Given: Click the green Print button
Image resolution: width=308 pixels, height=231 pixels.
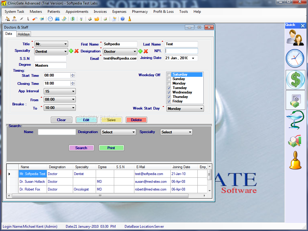Looking at the screenshot, I should click(111, 148).
